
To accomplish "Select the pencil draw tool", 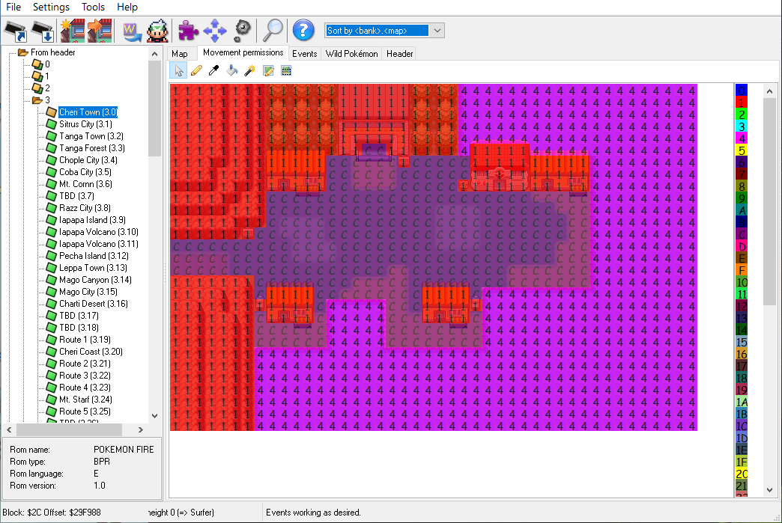I will (x=196, y=71).
